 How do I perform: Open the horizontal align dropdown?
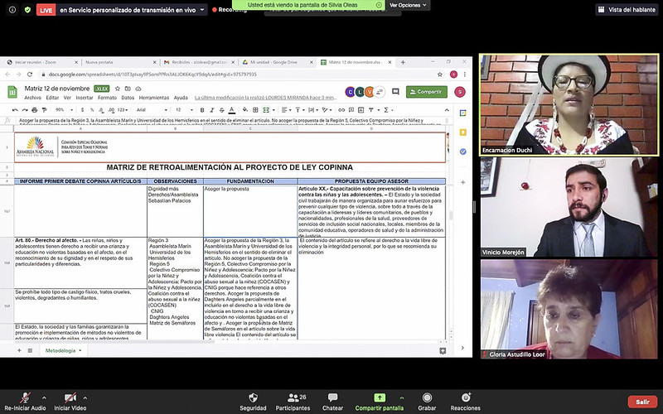(x=286, y=110)
